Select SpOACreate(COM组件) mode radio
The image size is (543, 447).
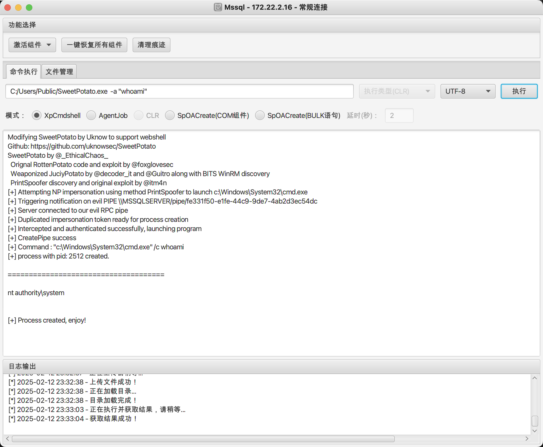(x=170, y=116)
